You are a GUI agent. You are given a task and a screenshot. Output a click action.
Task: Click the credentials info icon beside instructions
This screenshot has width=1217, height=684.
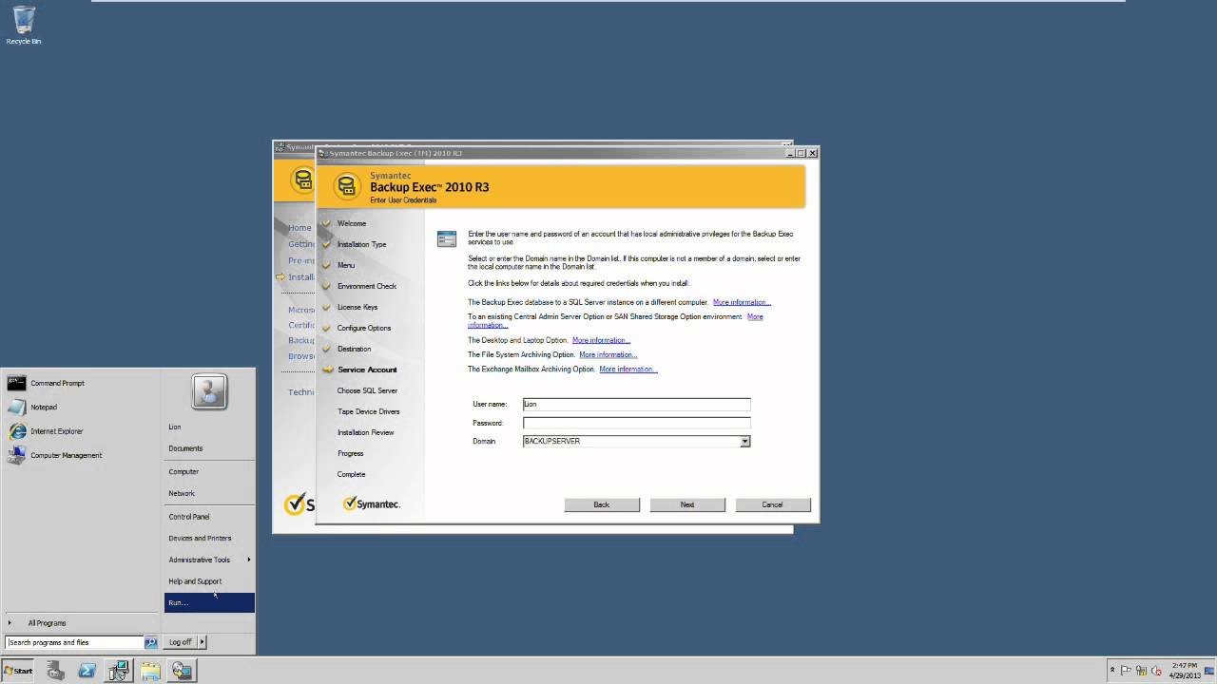[447, 238]
